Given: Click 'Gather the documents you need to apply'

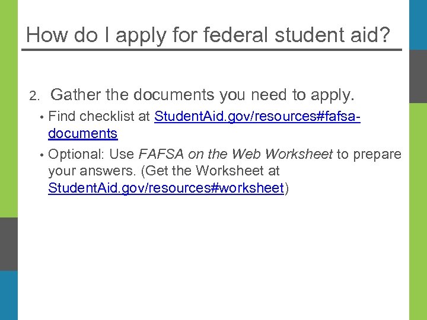Looking at the screenshot, I should pyautogui.click(x=202, y=95).
